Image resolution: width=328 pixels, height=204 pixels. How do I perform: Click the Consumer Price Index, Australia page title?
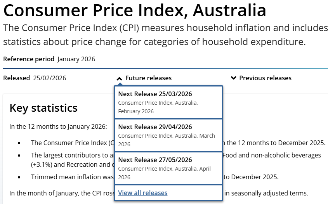(x=135, y=10)
